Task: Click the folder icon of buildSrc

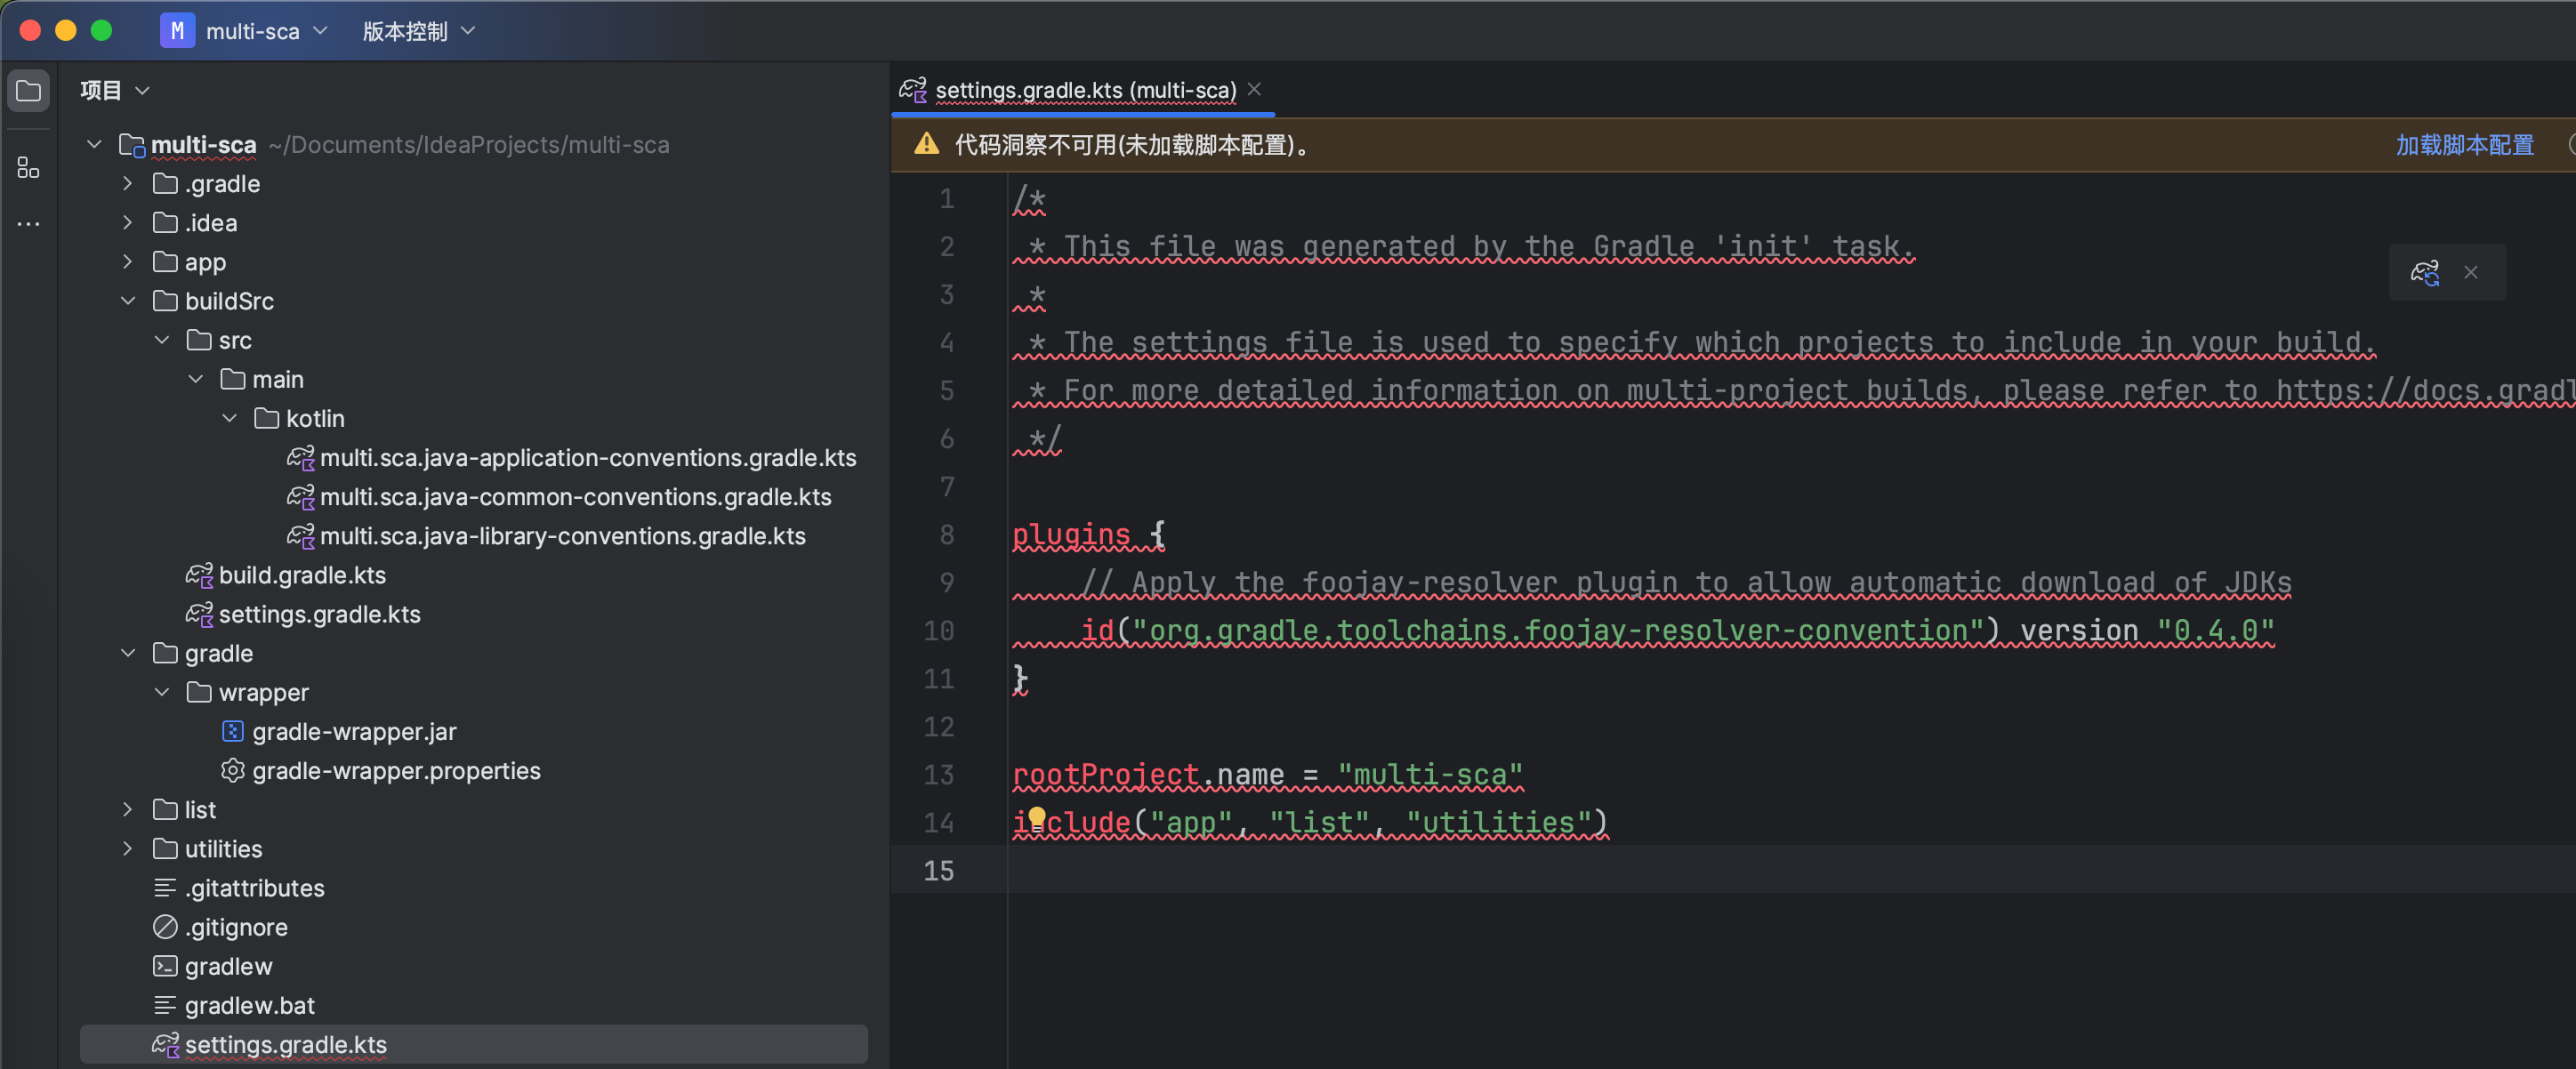Action: (165, 301)
